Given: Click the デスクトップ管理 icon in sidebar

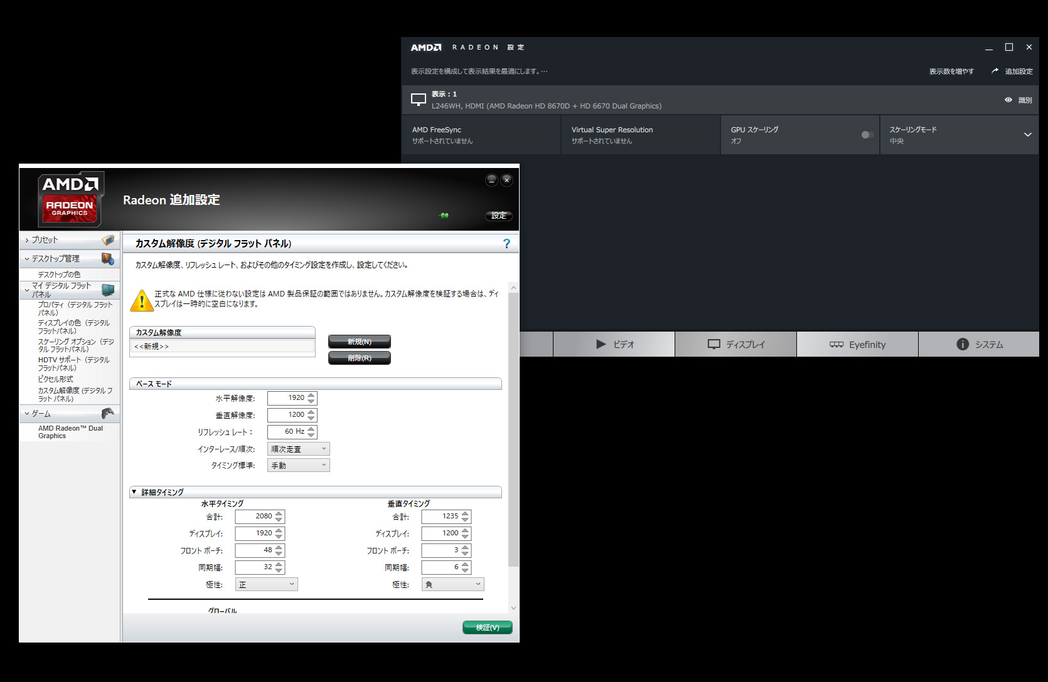Looking at the screenshot, I should tap(108, 259).
